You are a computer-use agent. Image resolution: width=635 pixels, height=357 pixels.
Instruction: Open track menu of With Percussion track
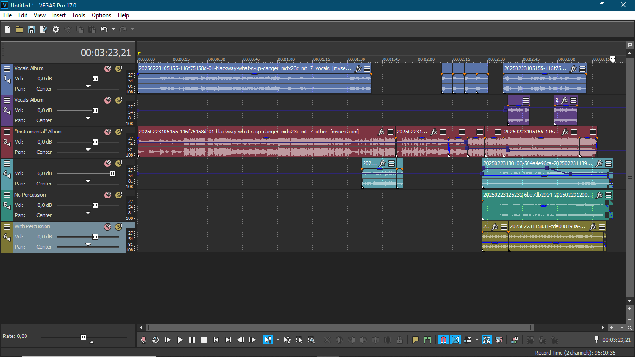(7, 226)
